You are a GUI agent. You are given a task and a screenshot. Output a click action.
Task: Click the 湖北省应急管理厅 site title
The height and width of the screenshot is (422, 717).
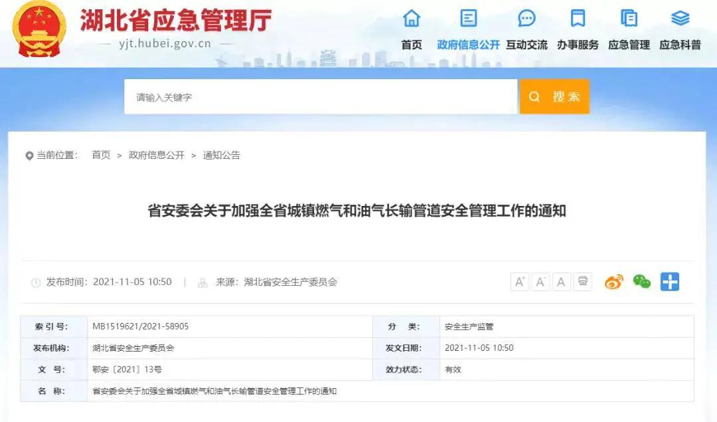[176, 21]
